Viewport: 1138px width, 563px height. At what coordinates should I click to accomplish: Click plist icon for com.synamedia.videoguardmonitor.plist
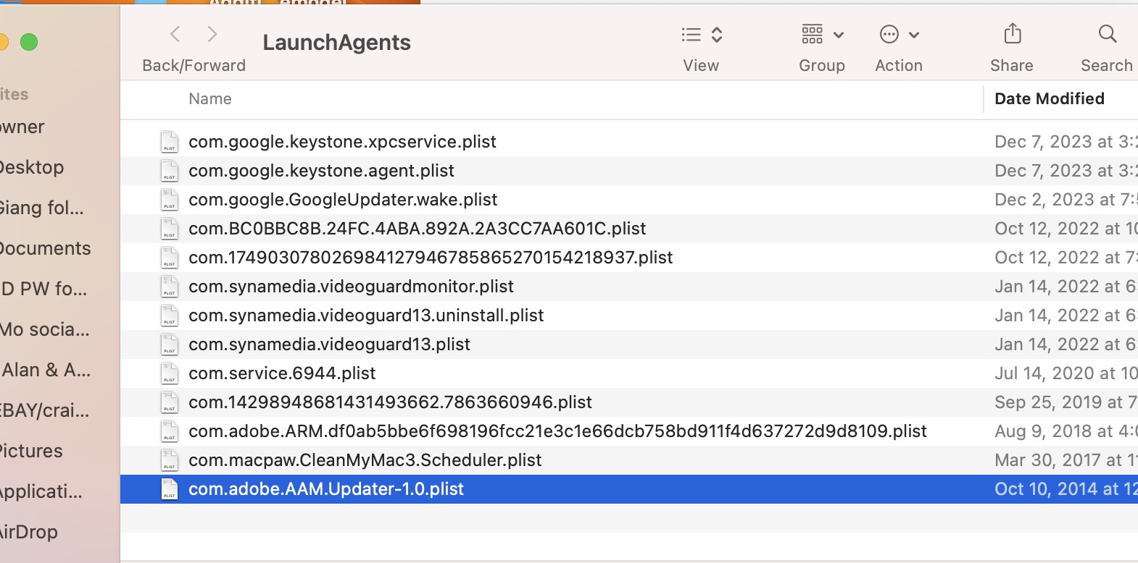(x=170, y=287)
